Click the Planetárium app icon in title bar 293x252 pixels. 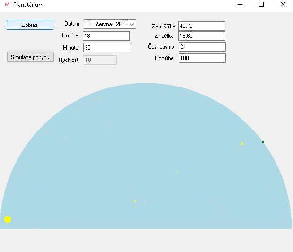pos(7,5)
